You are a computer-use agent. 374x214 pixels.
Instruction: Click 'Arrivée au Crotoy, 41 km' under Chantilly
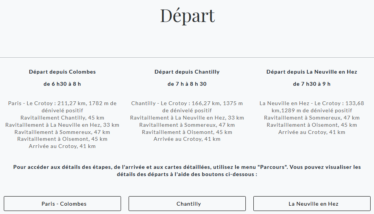click(187, 139)
